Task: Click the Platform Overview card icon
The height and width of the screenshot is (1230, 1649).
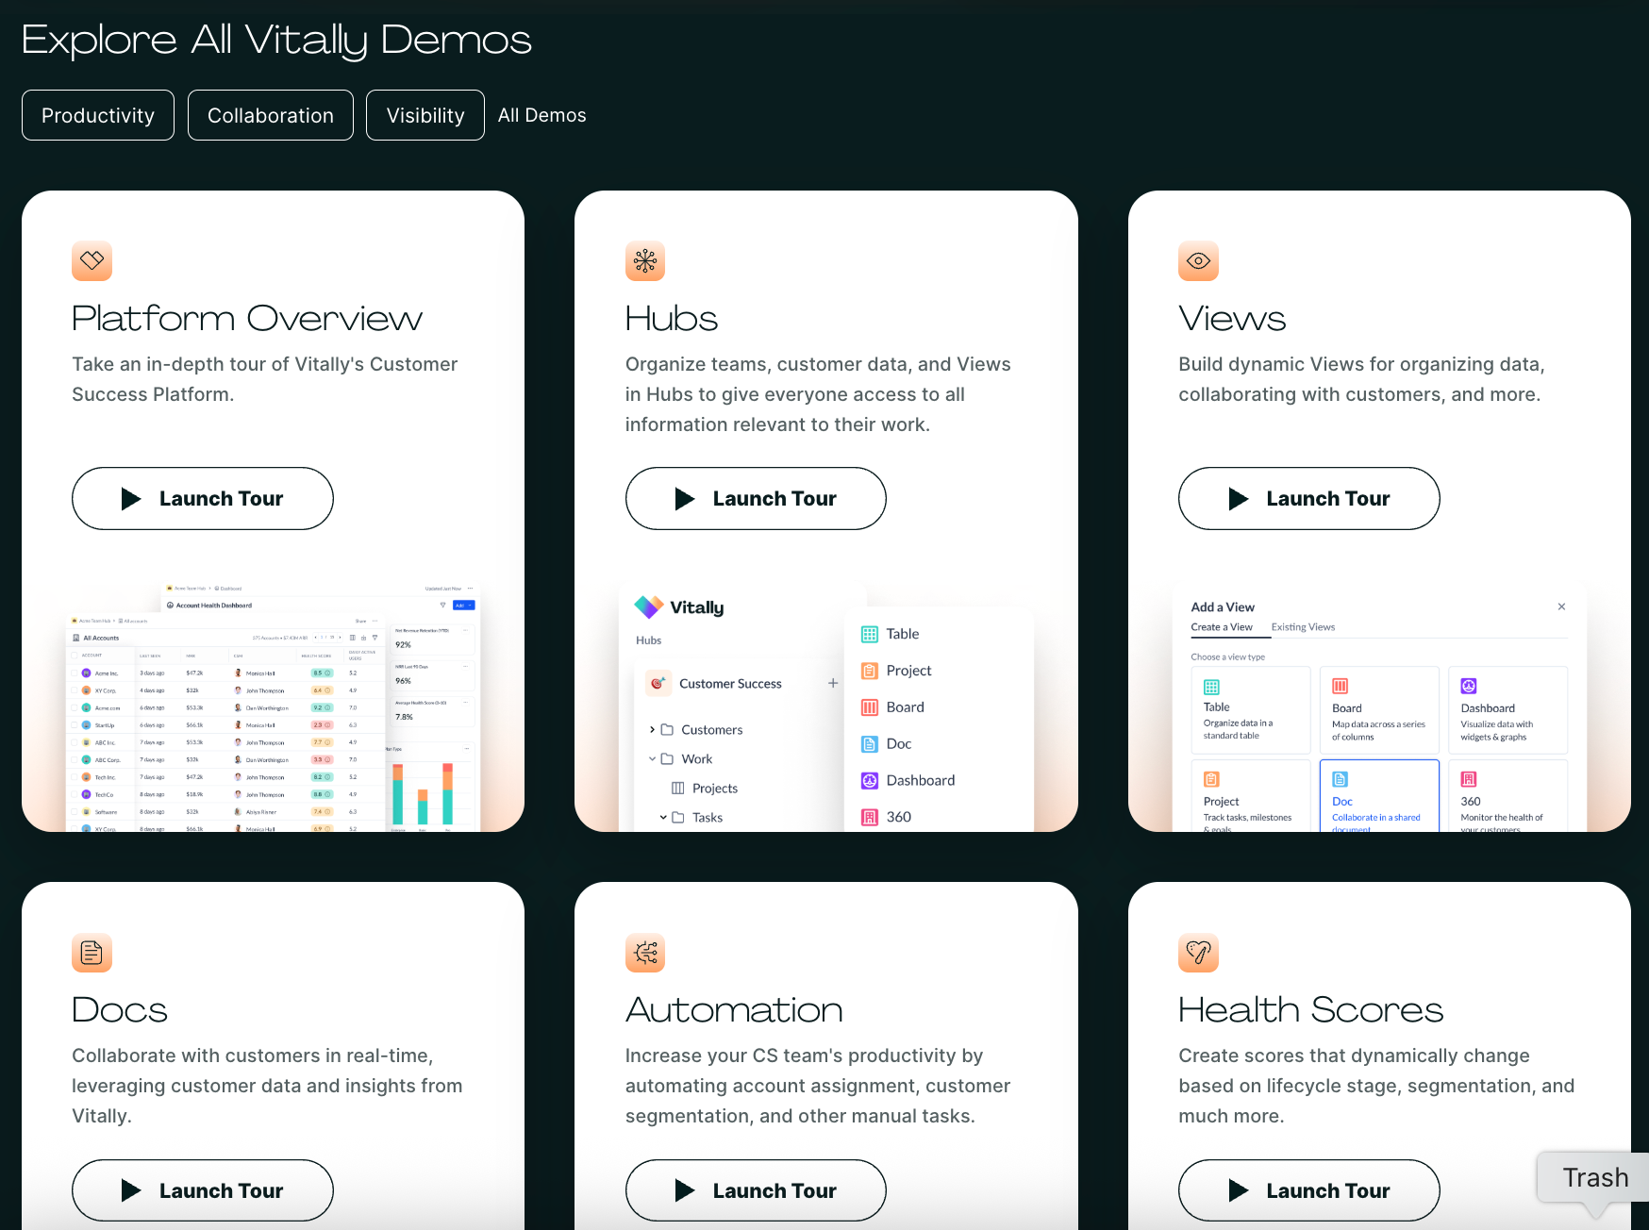Action: (92, 260)
